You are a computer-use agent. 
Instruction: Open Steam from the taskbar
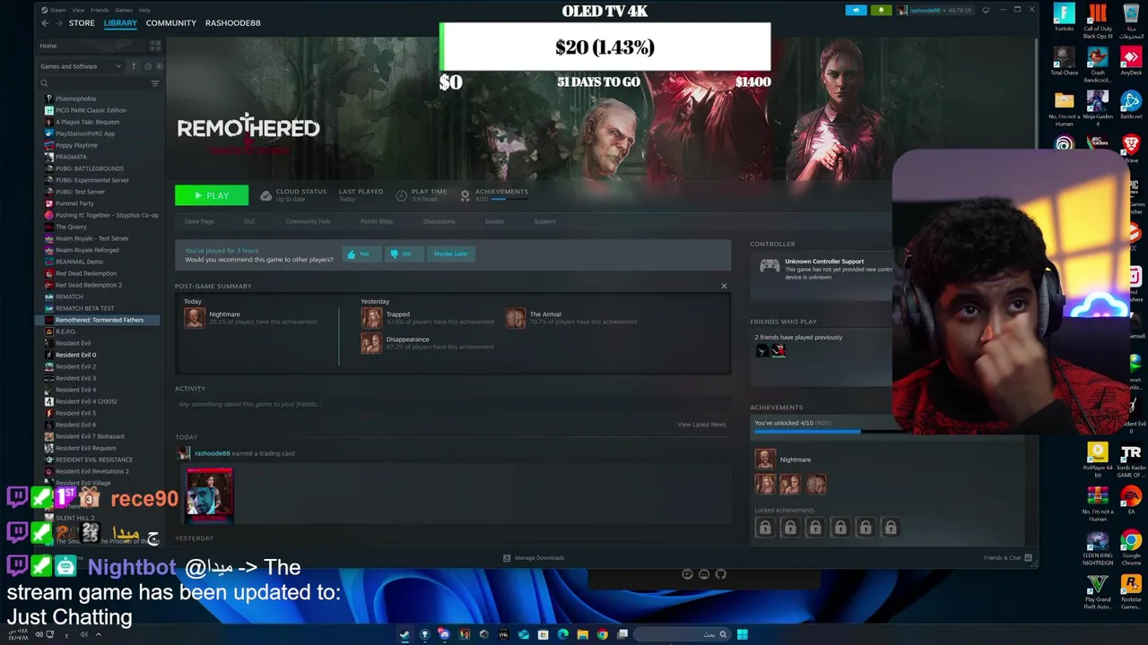coord(404,634)
